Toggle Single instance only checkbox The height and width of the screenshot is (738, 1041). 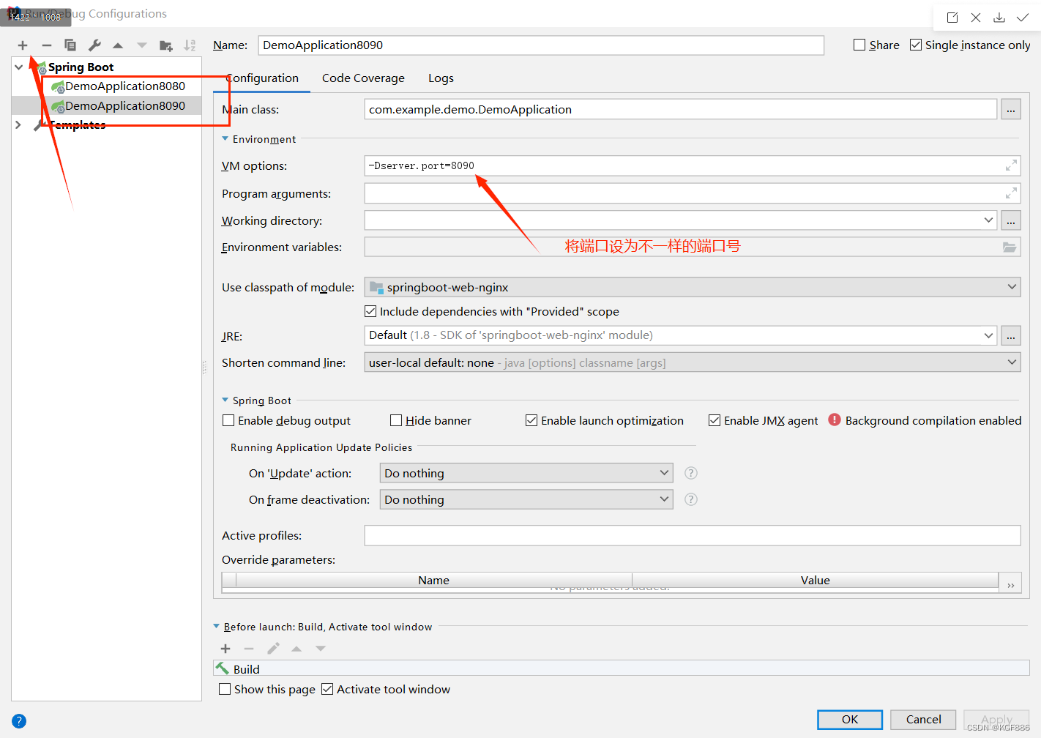[916, 45]
